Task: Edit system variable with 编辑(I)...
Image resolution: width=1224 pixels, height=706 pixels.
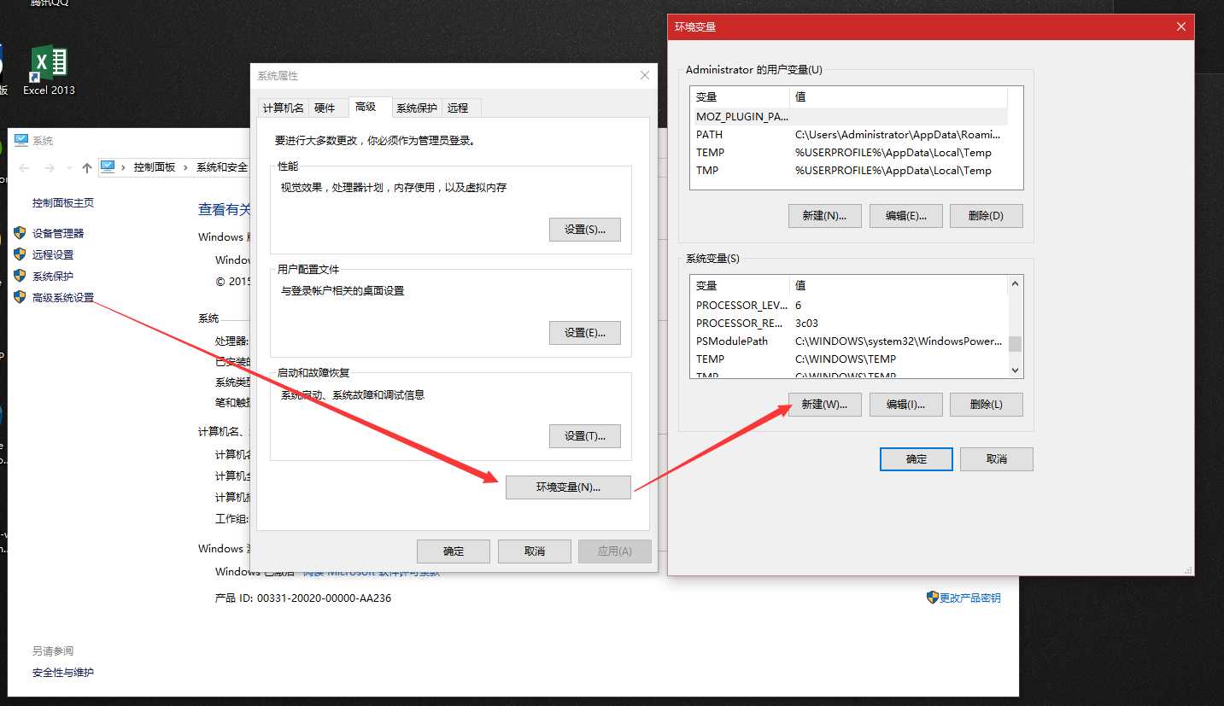Action: tap(905, 405)
